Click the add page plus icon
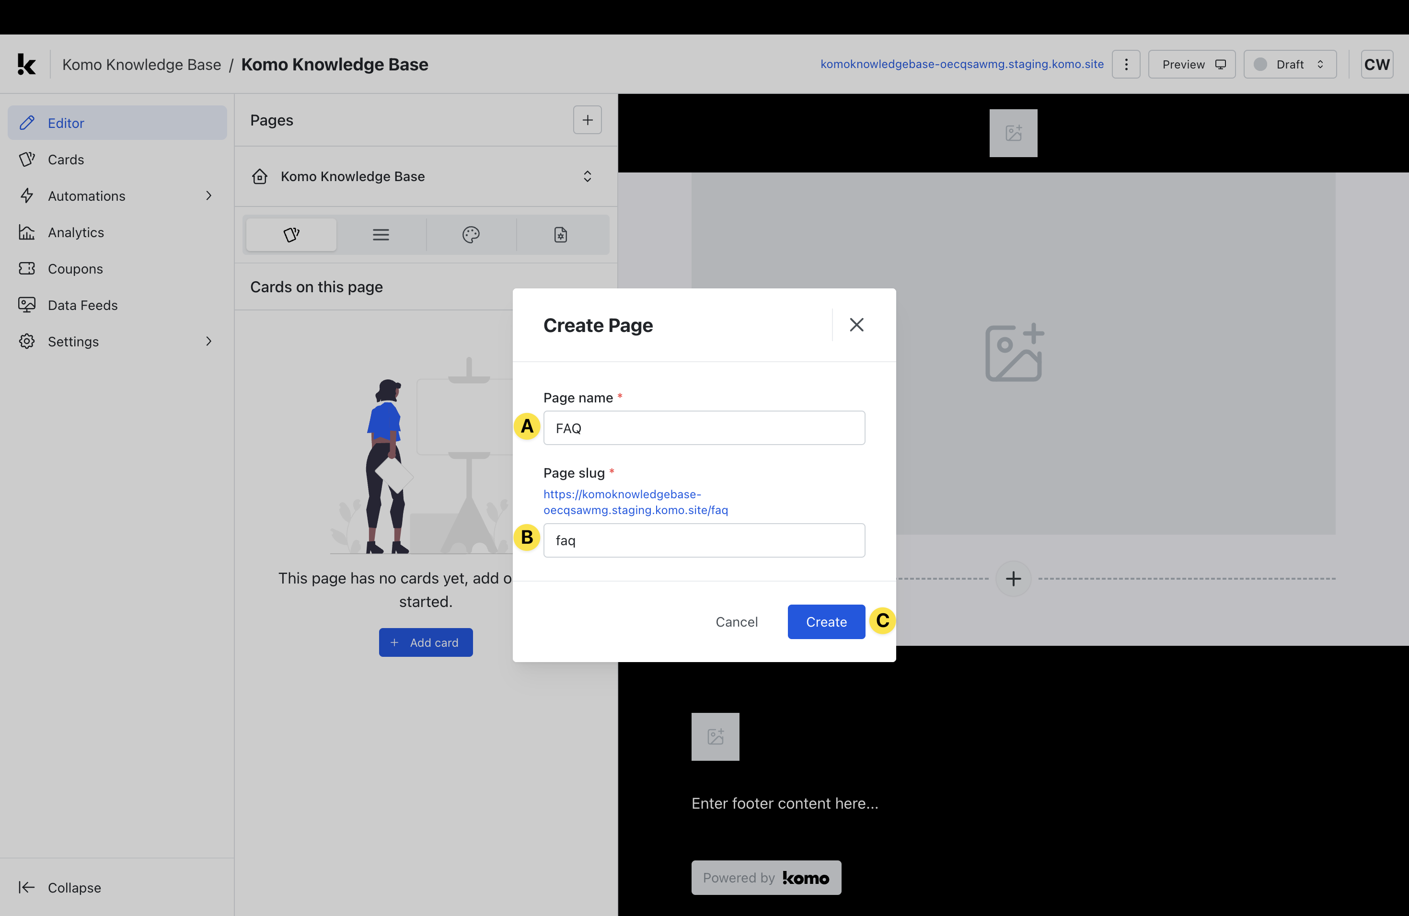 tap(587, 120)
